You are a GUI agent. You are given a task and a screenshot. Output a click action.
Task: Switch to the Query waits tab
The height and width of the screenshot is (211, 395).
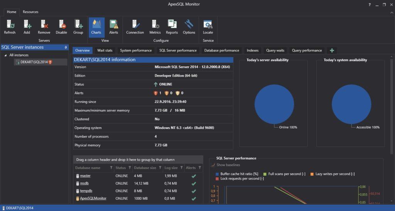click(275, 51)
